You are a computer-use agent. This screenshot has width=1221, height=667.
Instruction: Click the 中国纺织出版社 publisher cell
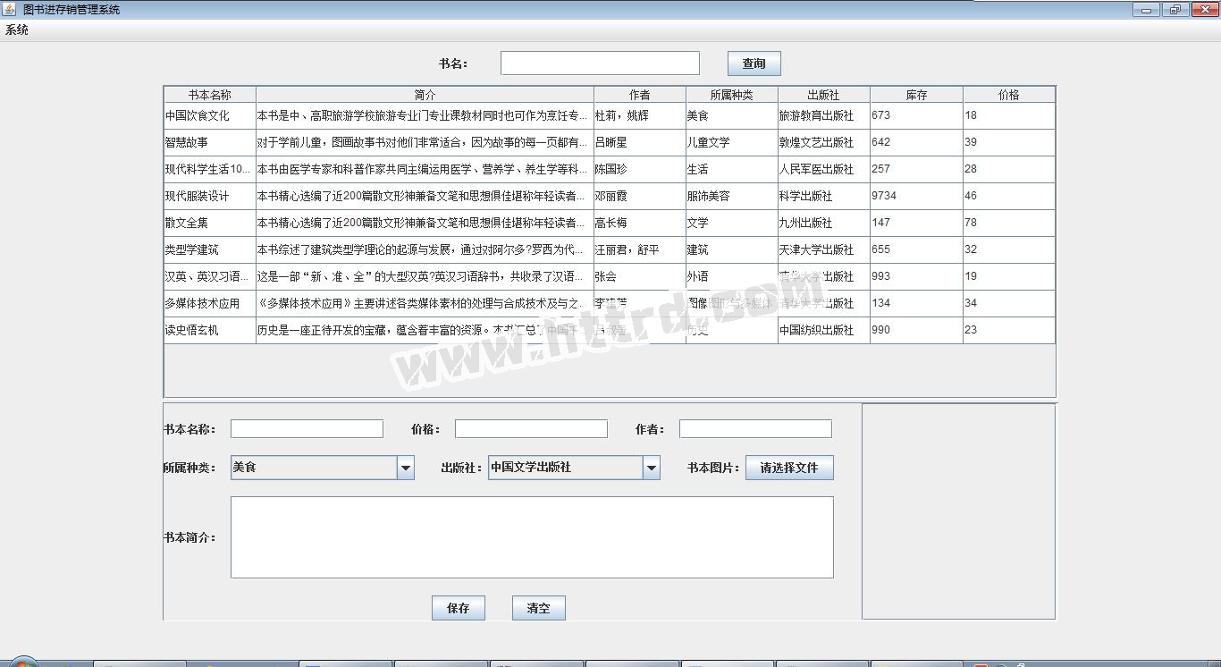pyautogui.click(x=824, y=330)
